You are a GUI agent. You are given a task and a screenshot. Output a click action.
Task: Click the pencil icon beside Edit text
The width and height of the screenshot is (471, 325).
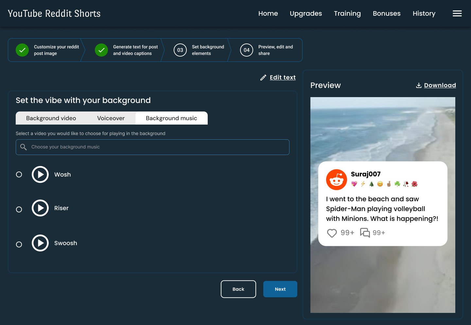coord(263,77)
